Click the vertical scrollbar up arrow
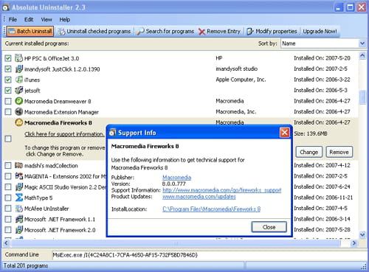This screenshot has width=369, height=272. [362, 56]
